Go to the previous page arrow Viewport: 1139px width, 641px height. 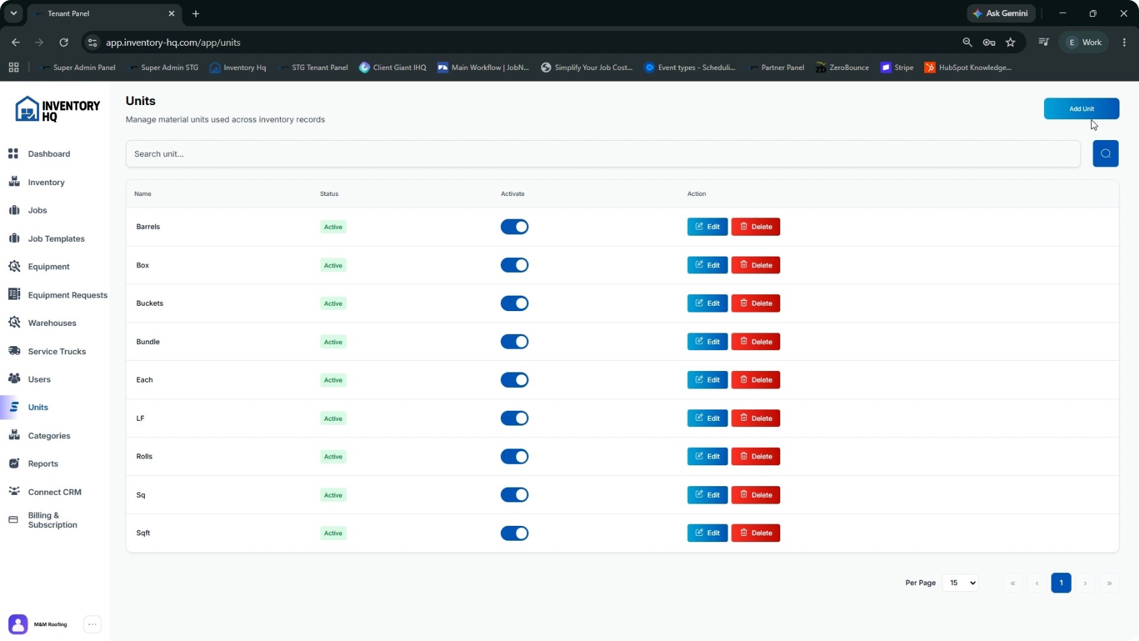tap(1037, 583)
